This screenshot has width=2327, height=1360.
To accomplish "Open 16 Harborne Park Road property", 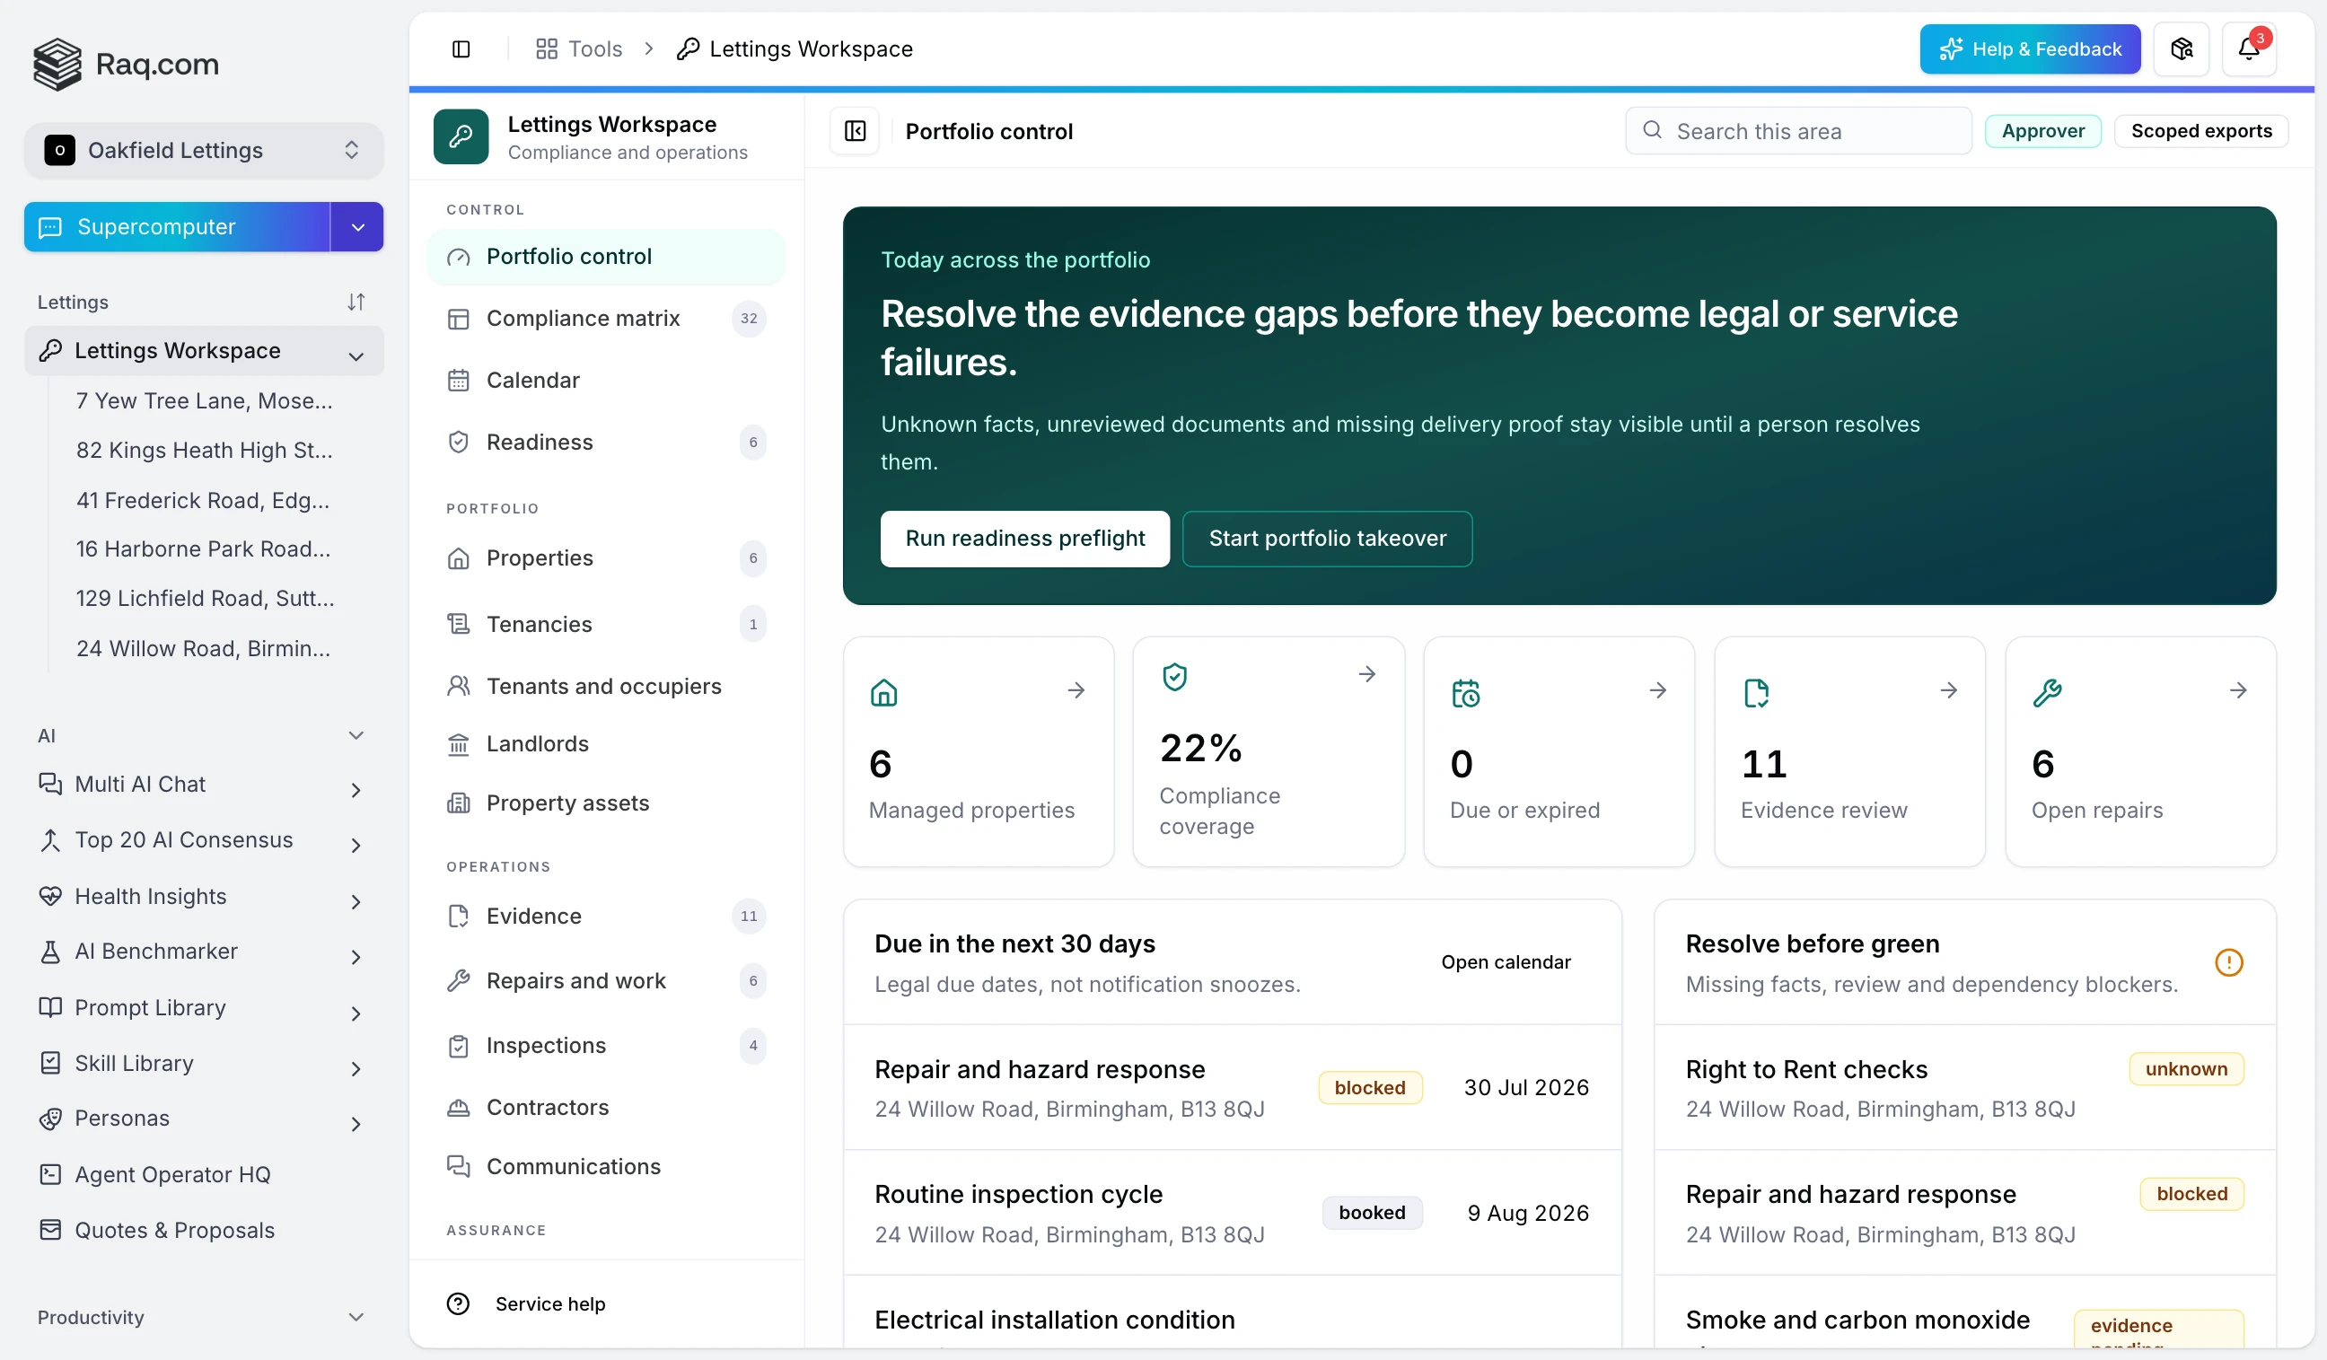I will coord(203,549).
